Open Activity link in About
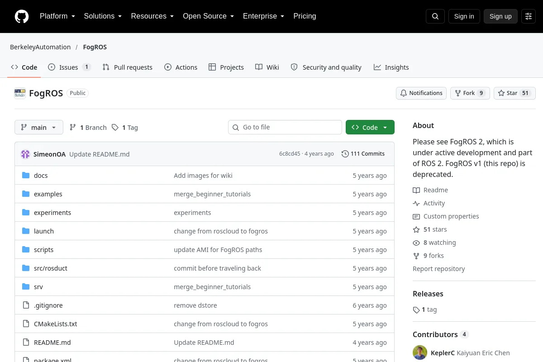The height and width of the screenshot is (362, 543). click(x=429, y=203)
